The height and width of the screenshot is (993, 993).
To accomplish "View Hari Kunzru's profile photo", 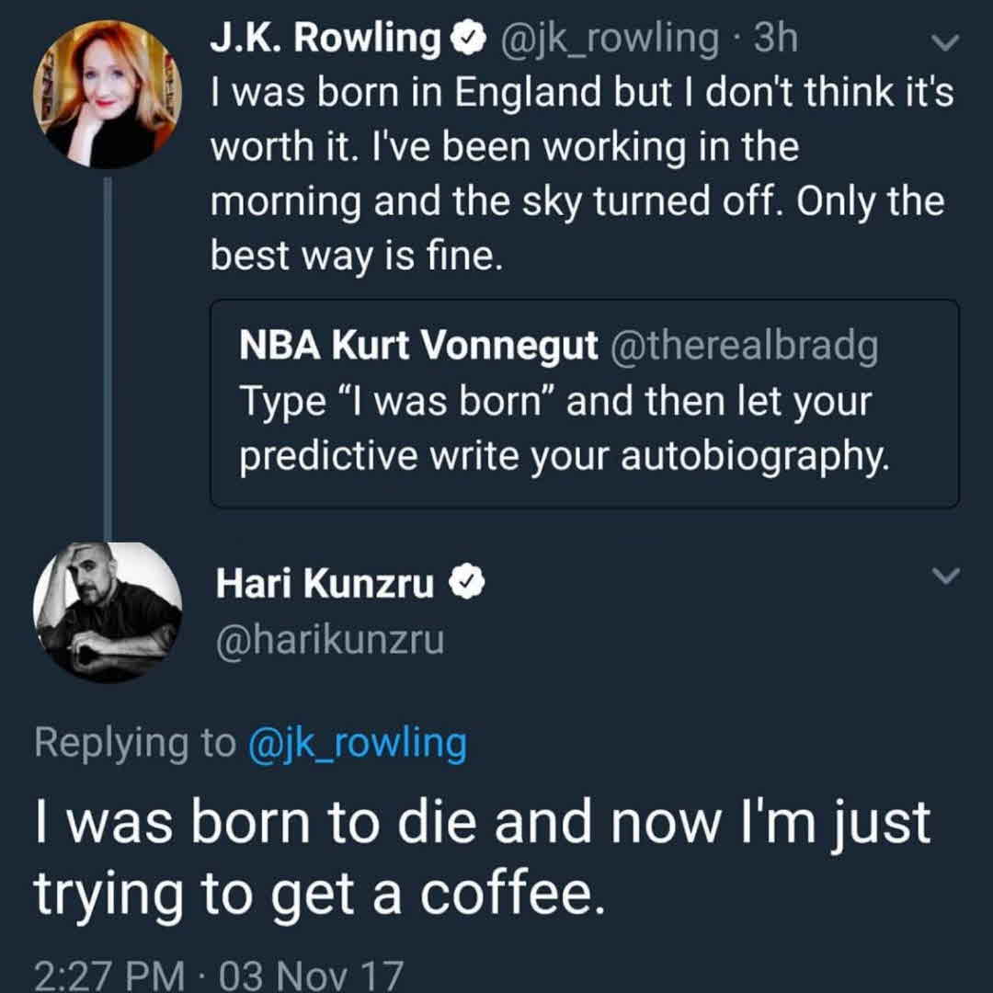I will 108,612.
